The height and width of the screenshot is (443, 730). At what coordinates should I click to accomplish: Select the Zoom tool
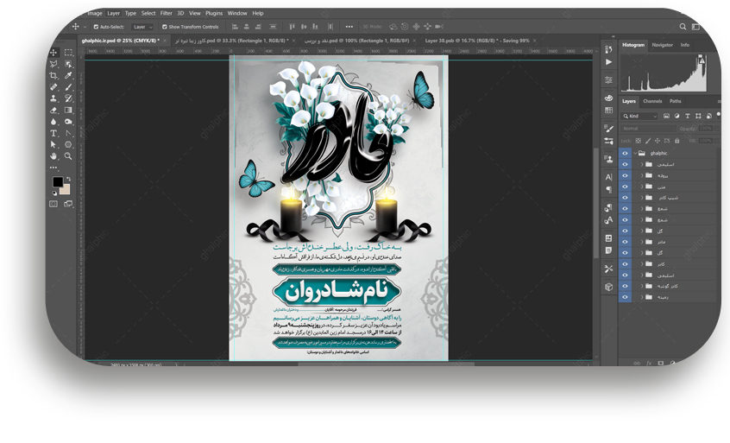coord(68,155)
